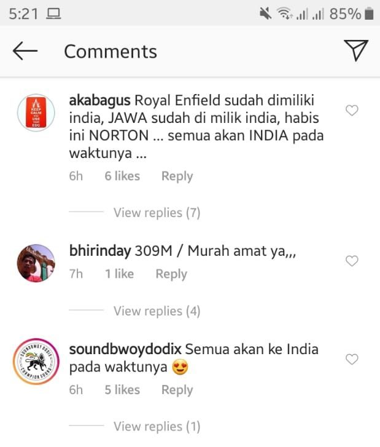
Task: Reply to bhirinday comment
Action: click(171, 274)
